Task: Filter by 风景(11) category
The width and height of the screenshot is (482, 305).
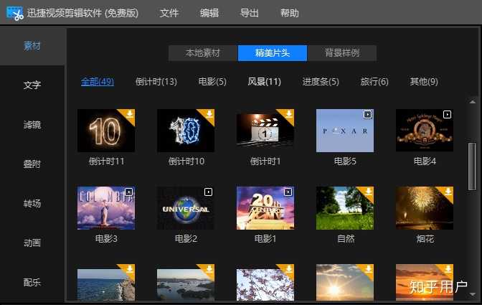Action: click(265, 82)
